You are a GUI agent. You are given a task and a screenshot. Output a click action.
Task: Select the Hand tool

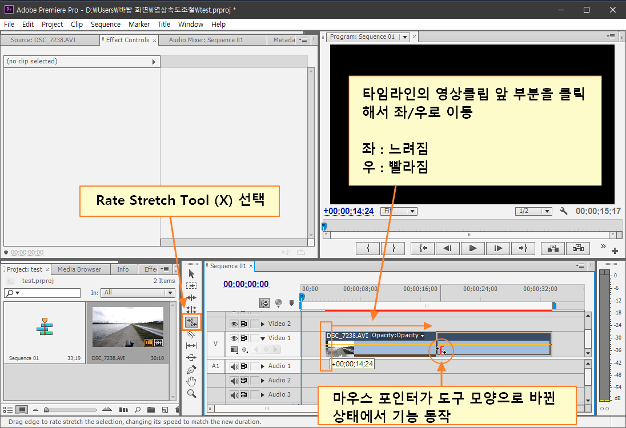point(191,382)
